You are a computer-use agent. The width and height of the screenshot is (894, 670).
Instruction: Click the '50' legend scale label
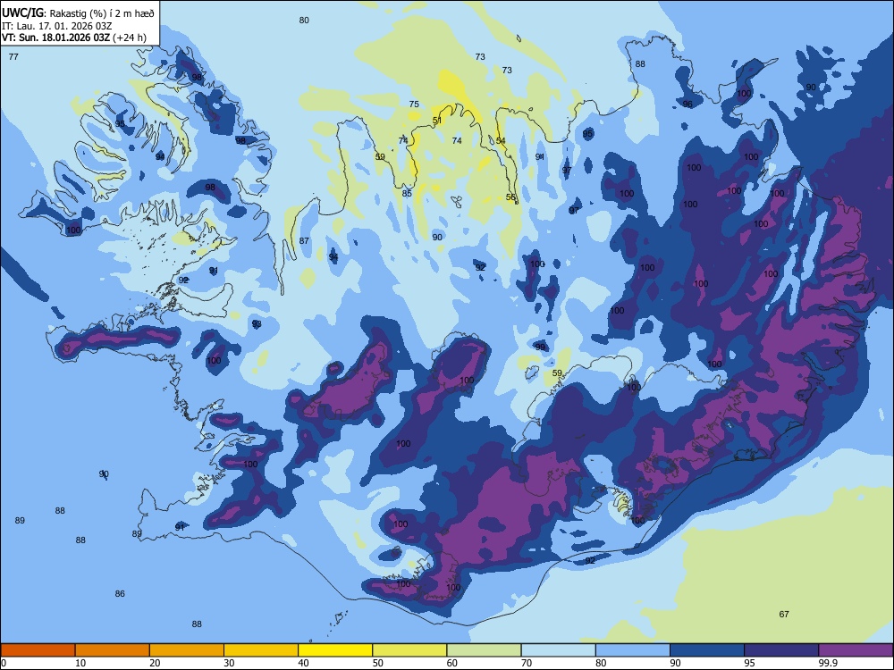(x=377, y=663)
